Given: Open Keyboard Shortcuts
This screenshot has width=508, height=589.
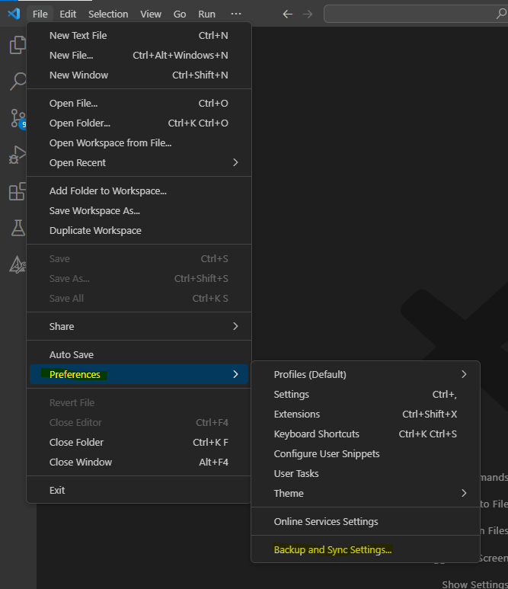Looking at the screenshot, I should tap(366, 434).
